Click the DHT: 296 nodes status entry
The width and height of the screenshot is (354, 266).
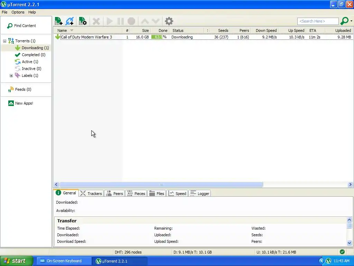pyautogui.click(x=128, y=252)
